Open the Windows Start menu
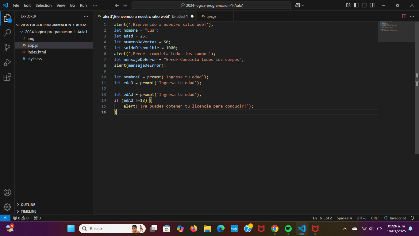This screenshot has width=419, height=236. click(x=71, y=229)
